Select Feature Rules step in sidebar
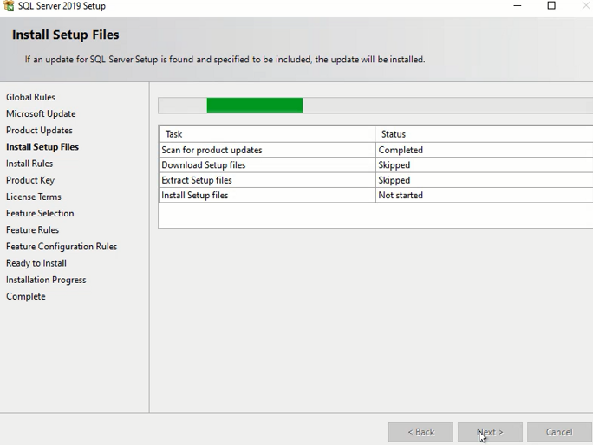 tap(33, 230)
